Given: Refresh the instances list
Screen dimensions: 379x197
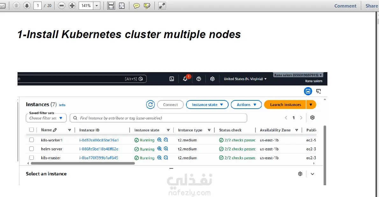Looking at the screenshot, I should tap(150, 105).
